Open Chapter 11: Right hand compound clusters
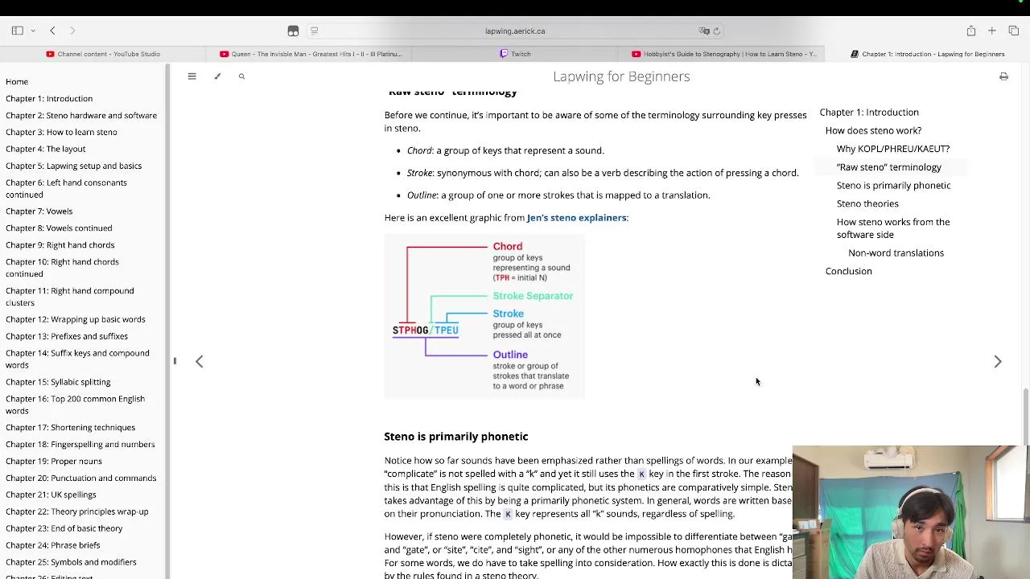Viewport: 1030px width, 579px height. 70,297
